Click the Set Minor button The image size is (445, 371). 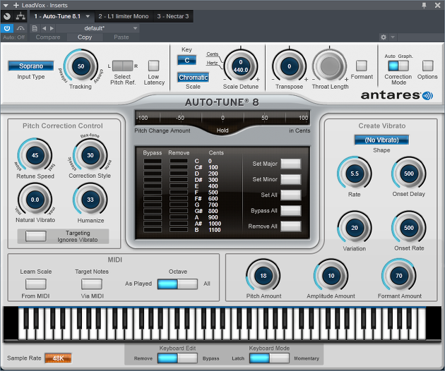click(291, 179)
